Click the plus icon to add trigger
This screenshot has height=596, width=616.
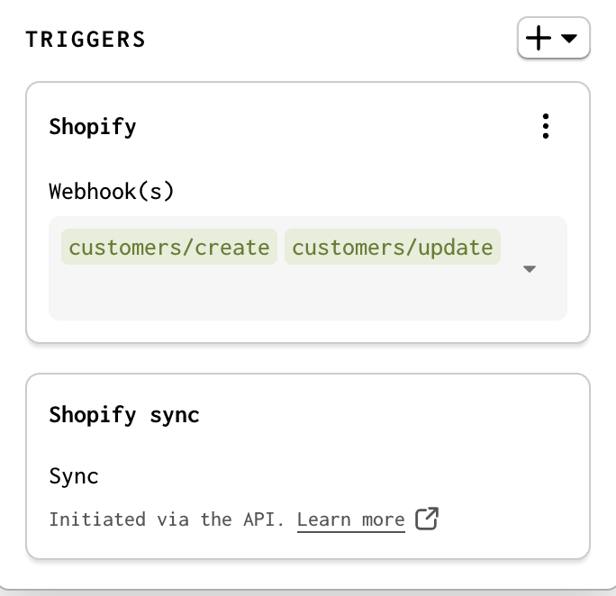[539, 38]
